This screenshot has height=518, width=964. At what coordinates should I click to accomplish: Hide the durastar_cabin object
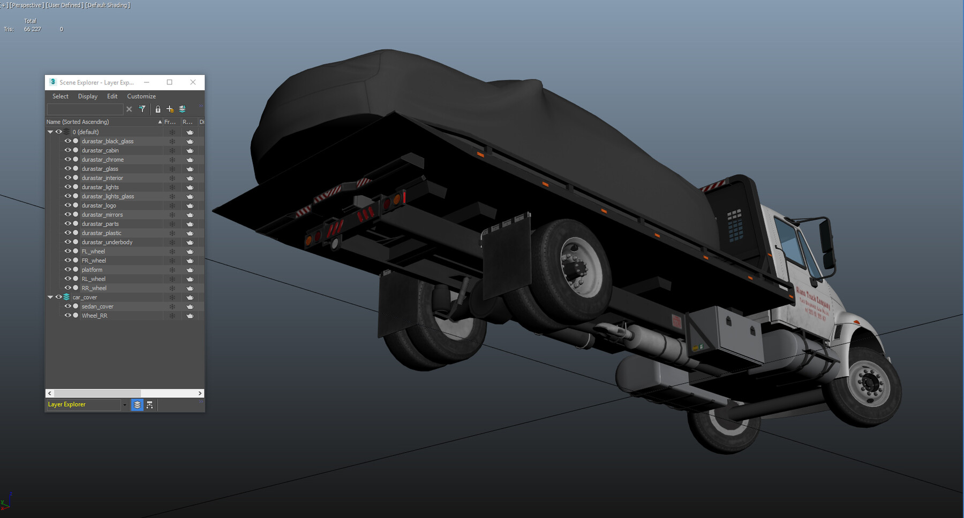(68, 150)
